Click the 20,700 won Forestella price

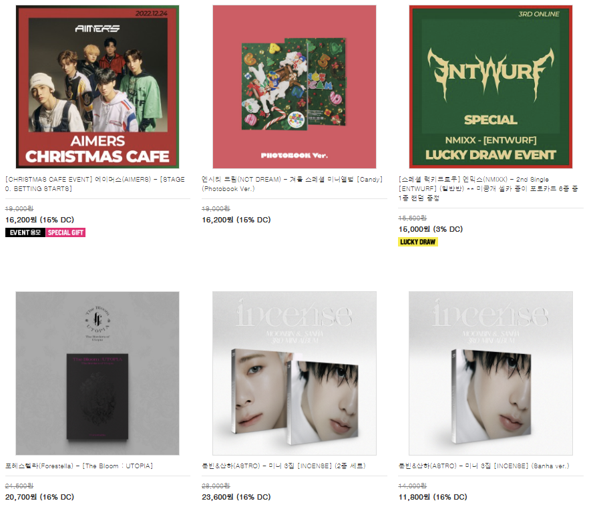(x=39, y=497)
